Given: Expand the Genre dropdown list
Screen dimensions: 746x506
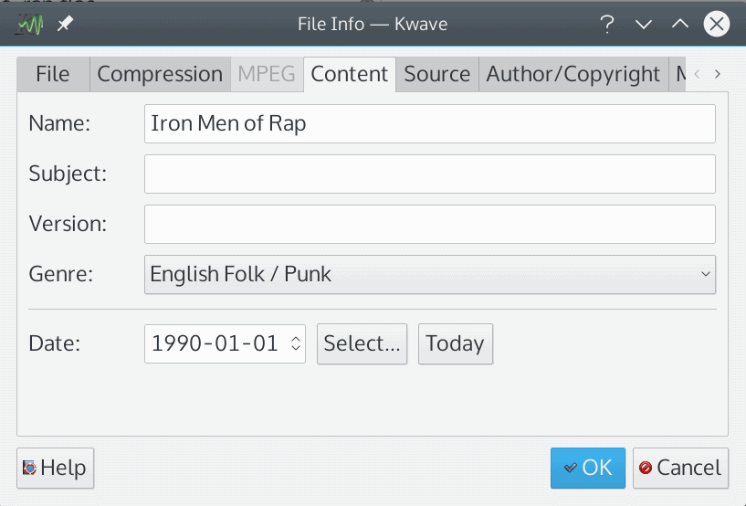Looking at the screenshot, I should point(430,274).
